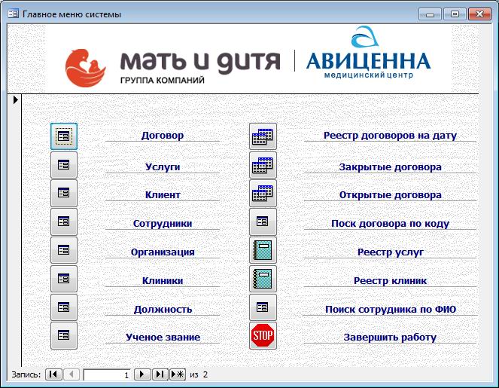Click the Реестр услуг label

coord(390,252)
